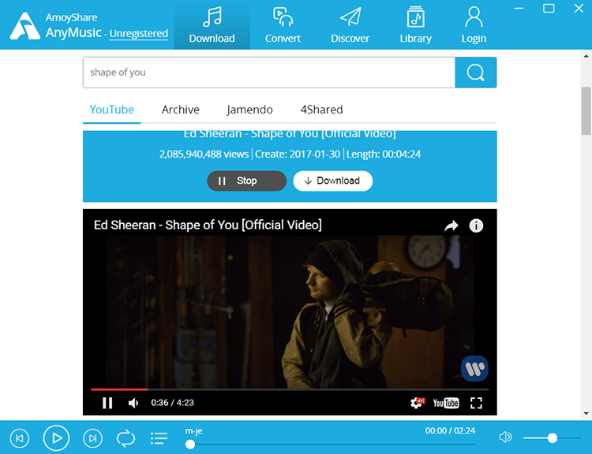Click the 'Create: 2017-01-30' text
592x454 pixels.
click(298, 154)
